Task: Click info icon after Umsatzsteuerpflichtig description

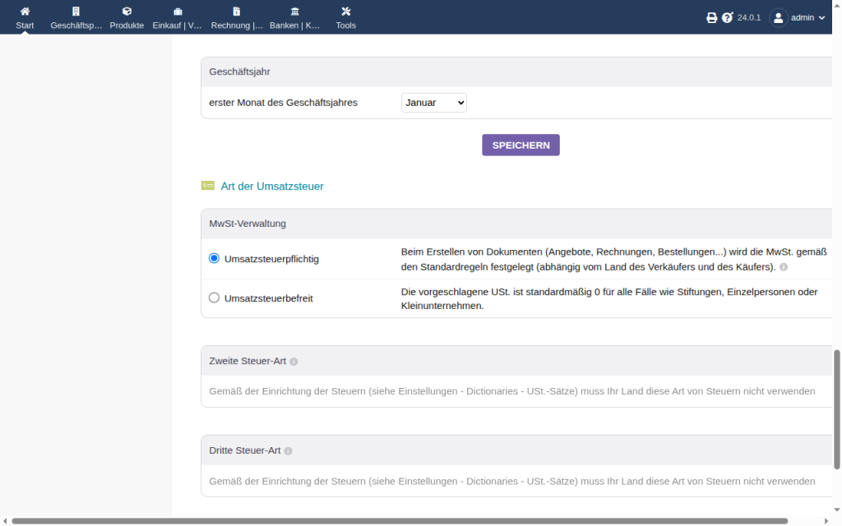Action: pyautogui.click(x=784, y=267)
